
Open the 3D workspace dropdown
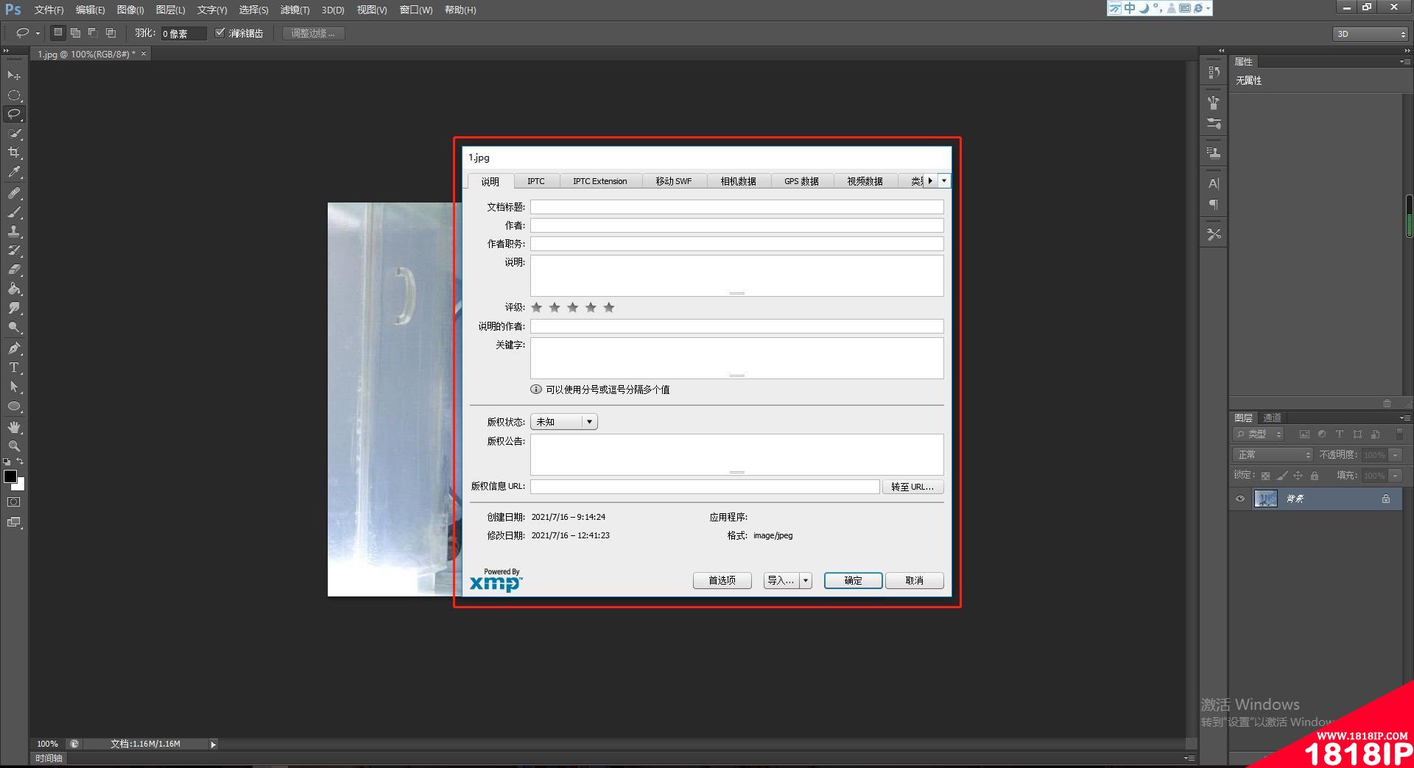click(1371, 34)
